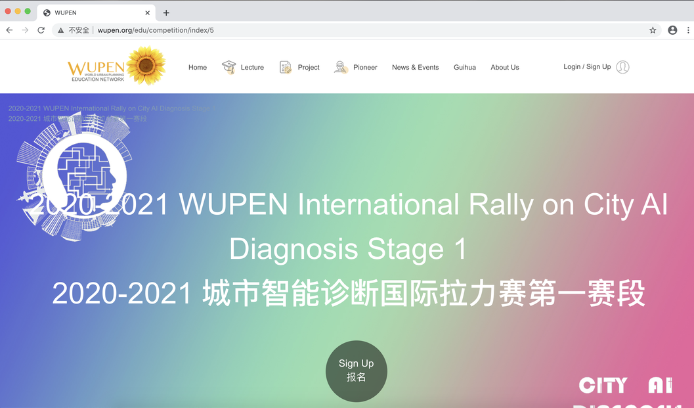Select the user avatar icon in header
Image resolution: width=694 pixels, height=408 pixels.
tap(622, 67)
